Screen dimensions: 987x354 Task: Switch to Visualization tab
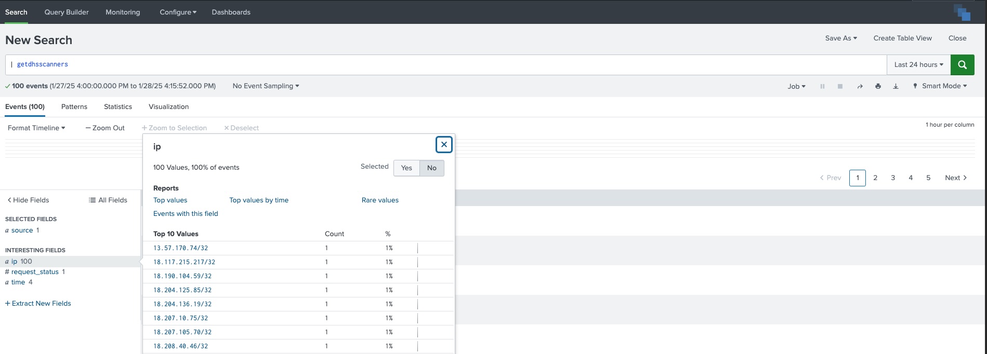(x=168, y=106)
